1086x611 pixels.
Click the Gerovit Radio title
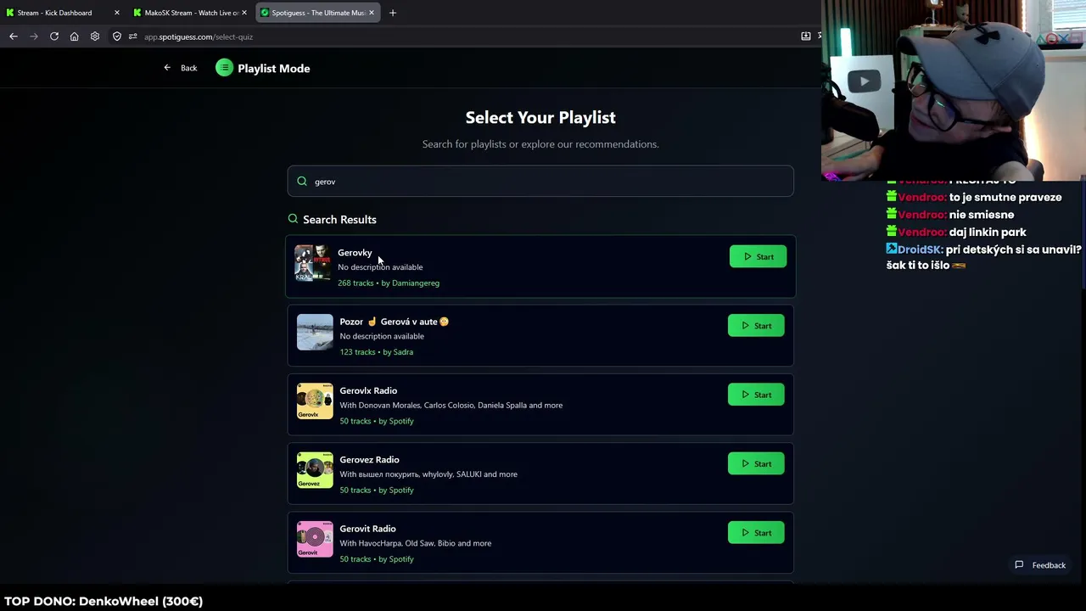[367, 529]
